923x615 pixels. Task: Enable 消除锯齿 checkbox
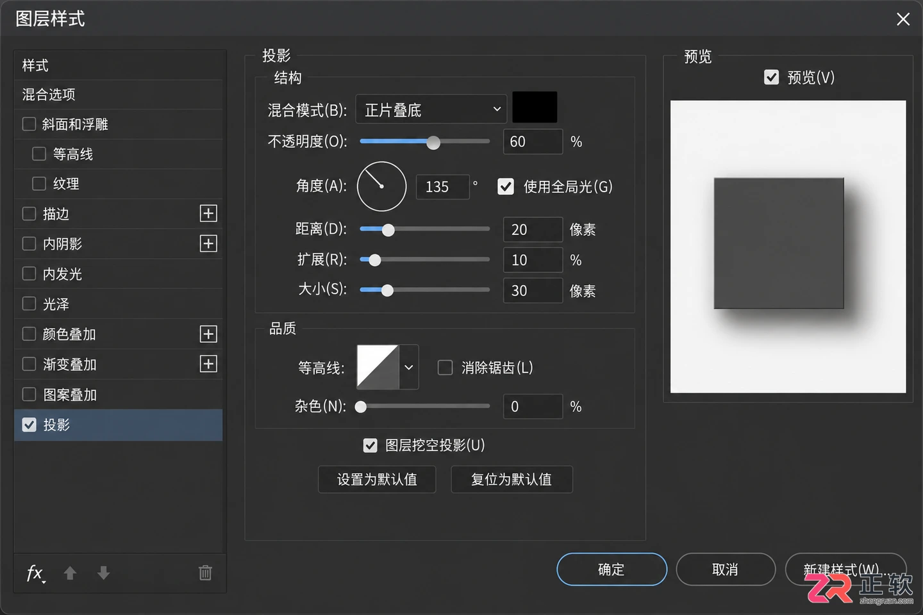point(445,368)
